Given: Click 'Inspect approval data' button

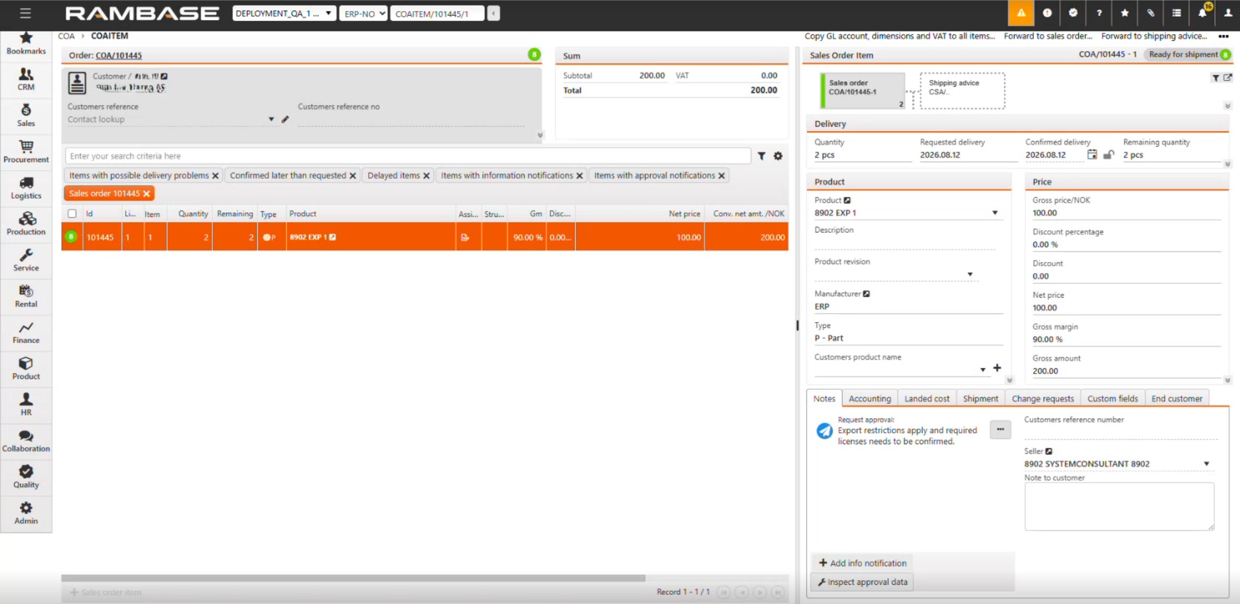Looking at the screenshot, I should click(x=862, y=582).
